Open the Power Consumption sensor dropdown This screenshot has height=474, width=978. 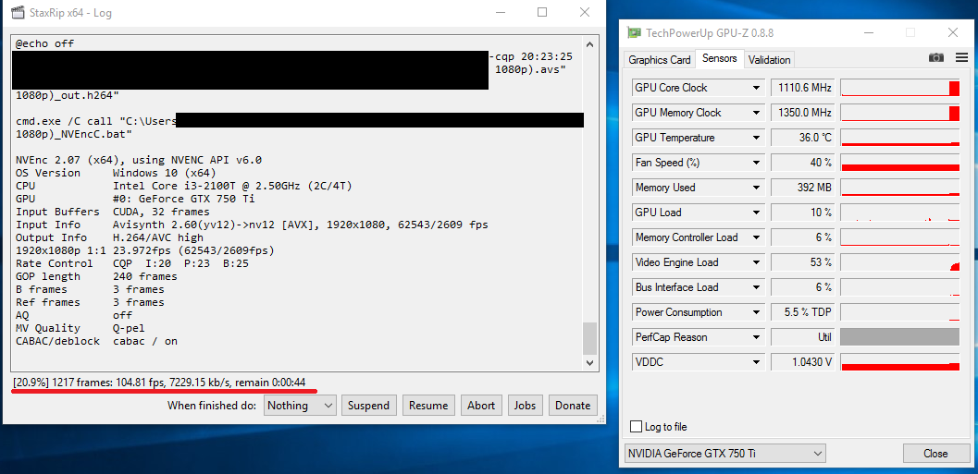click(757, 312)
